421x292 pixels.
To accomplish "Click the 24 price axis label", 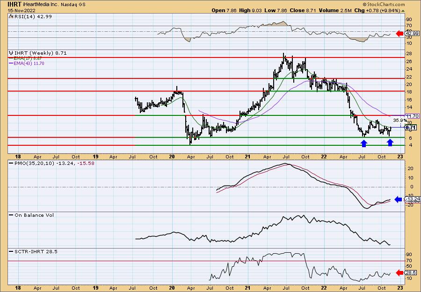I will [x=409, y=69].
